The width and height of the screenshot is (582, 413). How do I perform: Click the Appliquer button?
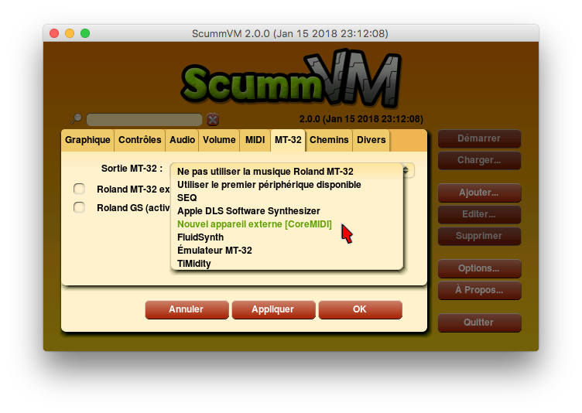point(273,309)
